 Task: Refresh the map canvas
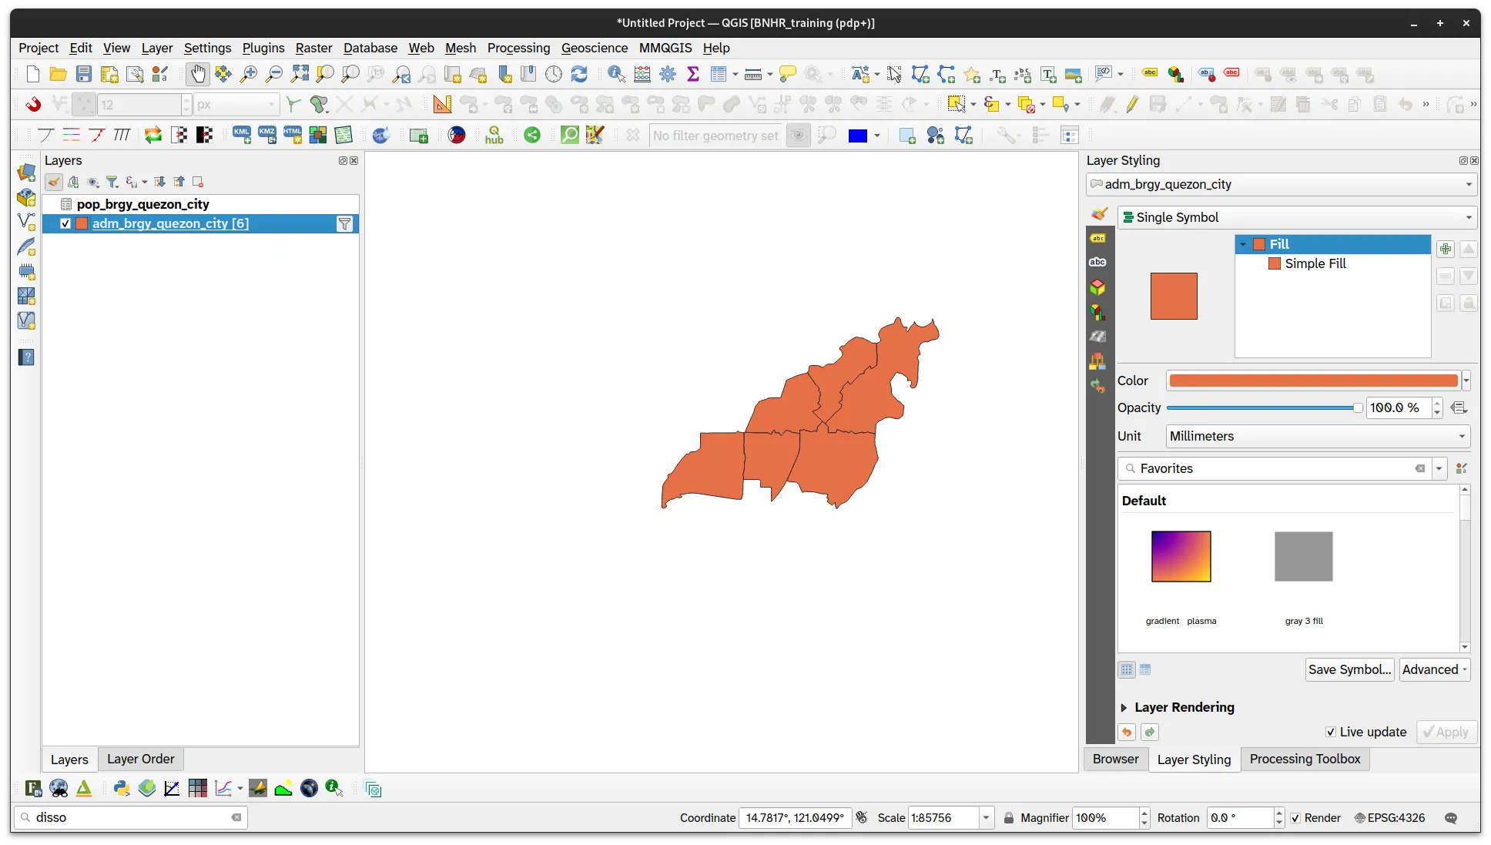580,74
